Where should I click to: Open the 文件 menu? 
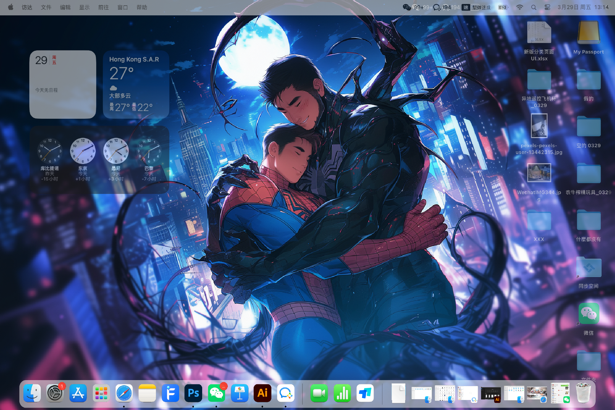[46, 7]
